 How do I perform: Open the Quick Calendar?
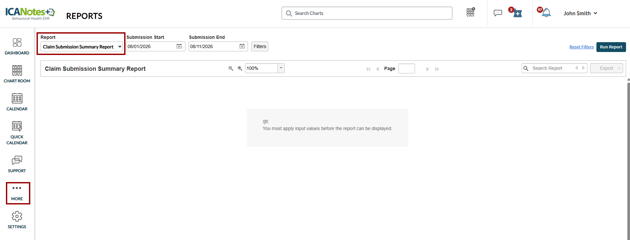[x=17, y=133]
